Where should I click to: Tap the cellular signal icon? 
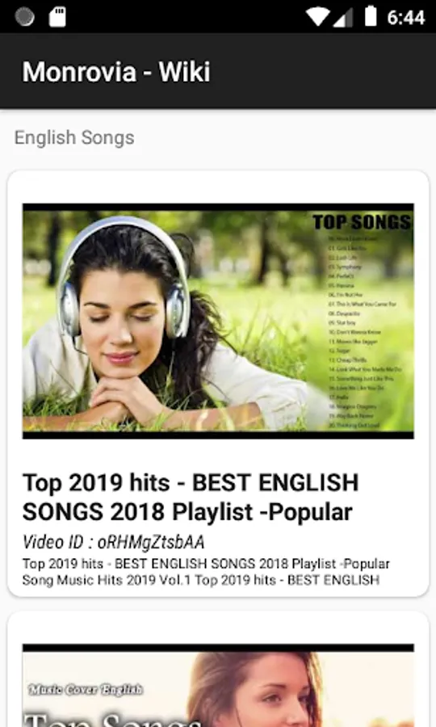click(x=343, y=18)
